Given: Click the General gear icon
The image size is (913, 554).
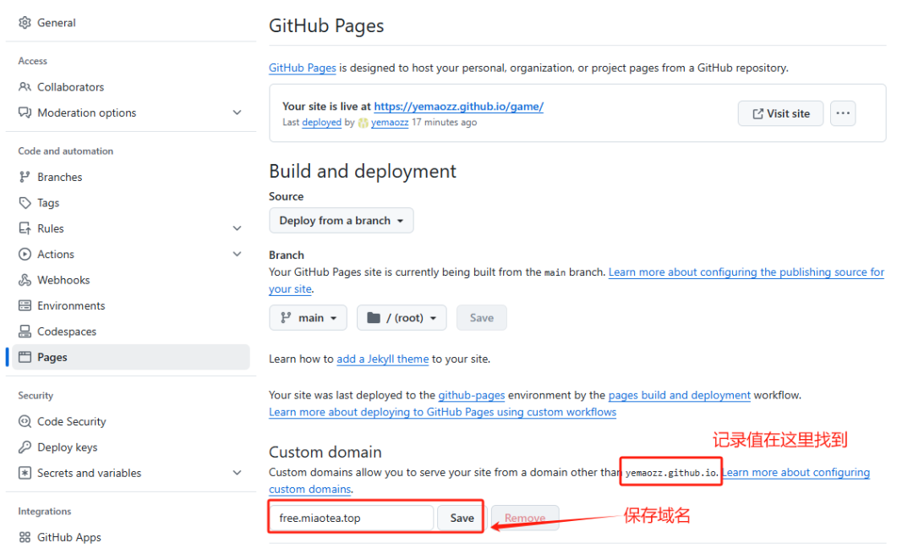Looking at the screenshot, I should [x=25, y=23].
